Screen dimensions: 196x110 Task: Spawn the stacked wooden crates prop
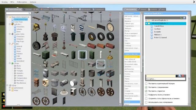click(36, 82)
